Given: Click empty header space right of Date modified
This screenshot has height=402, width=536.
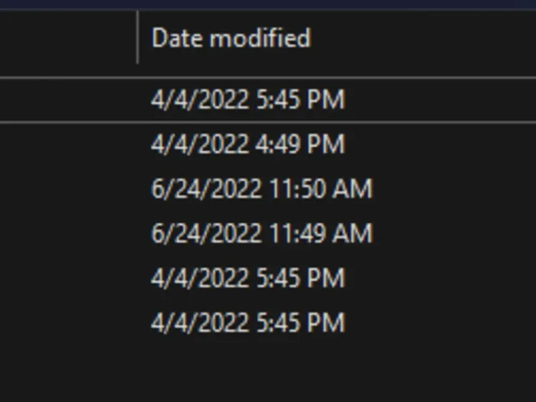Looking at the screenshot, I should [x=429, y=38].
